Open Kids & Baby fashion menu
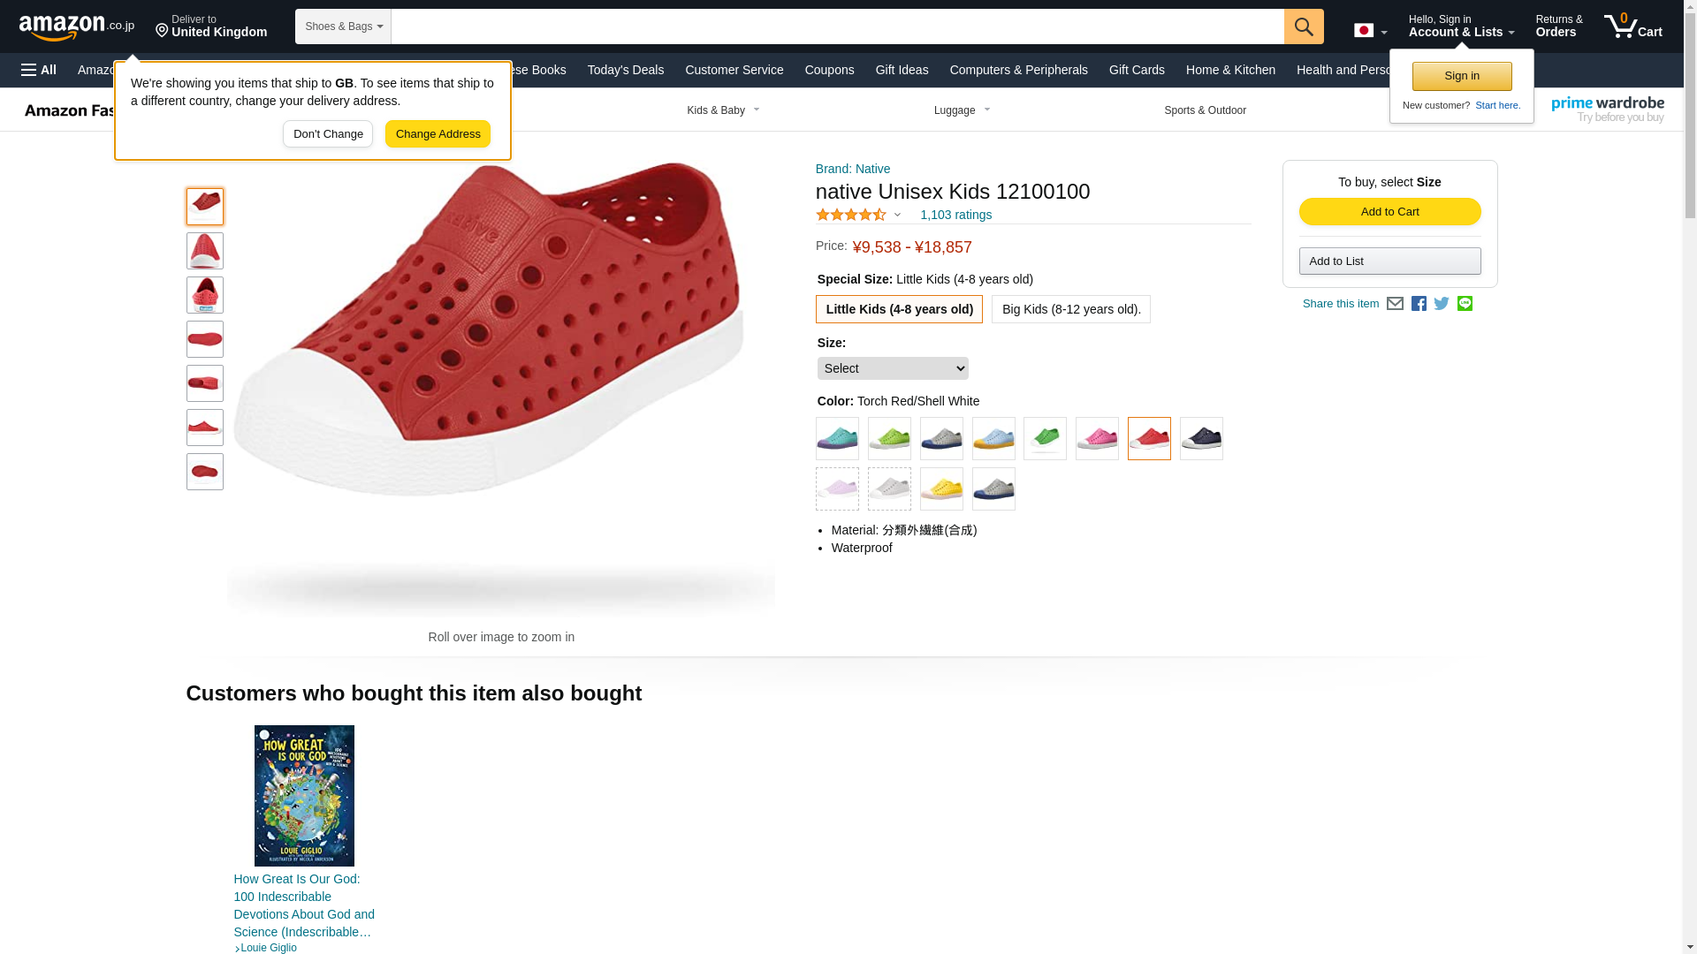The height and width of the screenshot is (954, 1697). click(723, 110)
